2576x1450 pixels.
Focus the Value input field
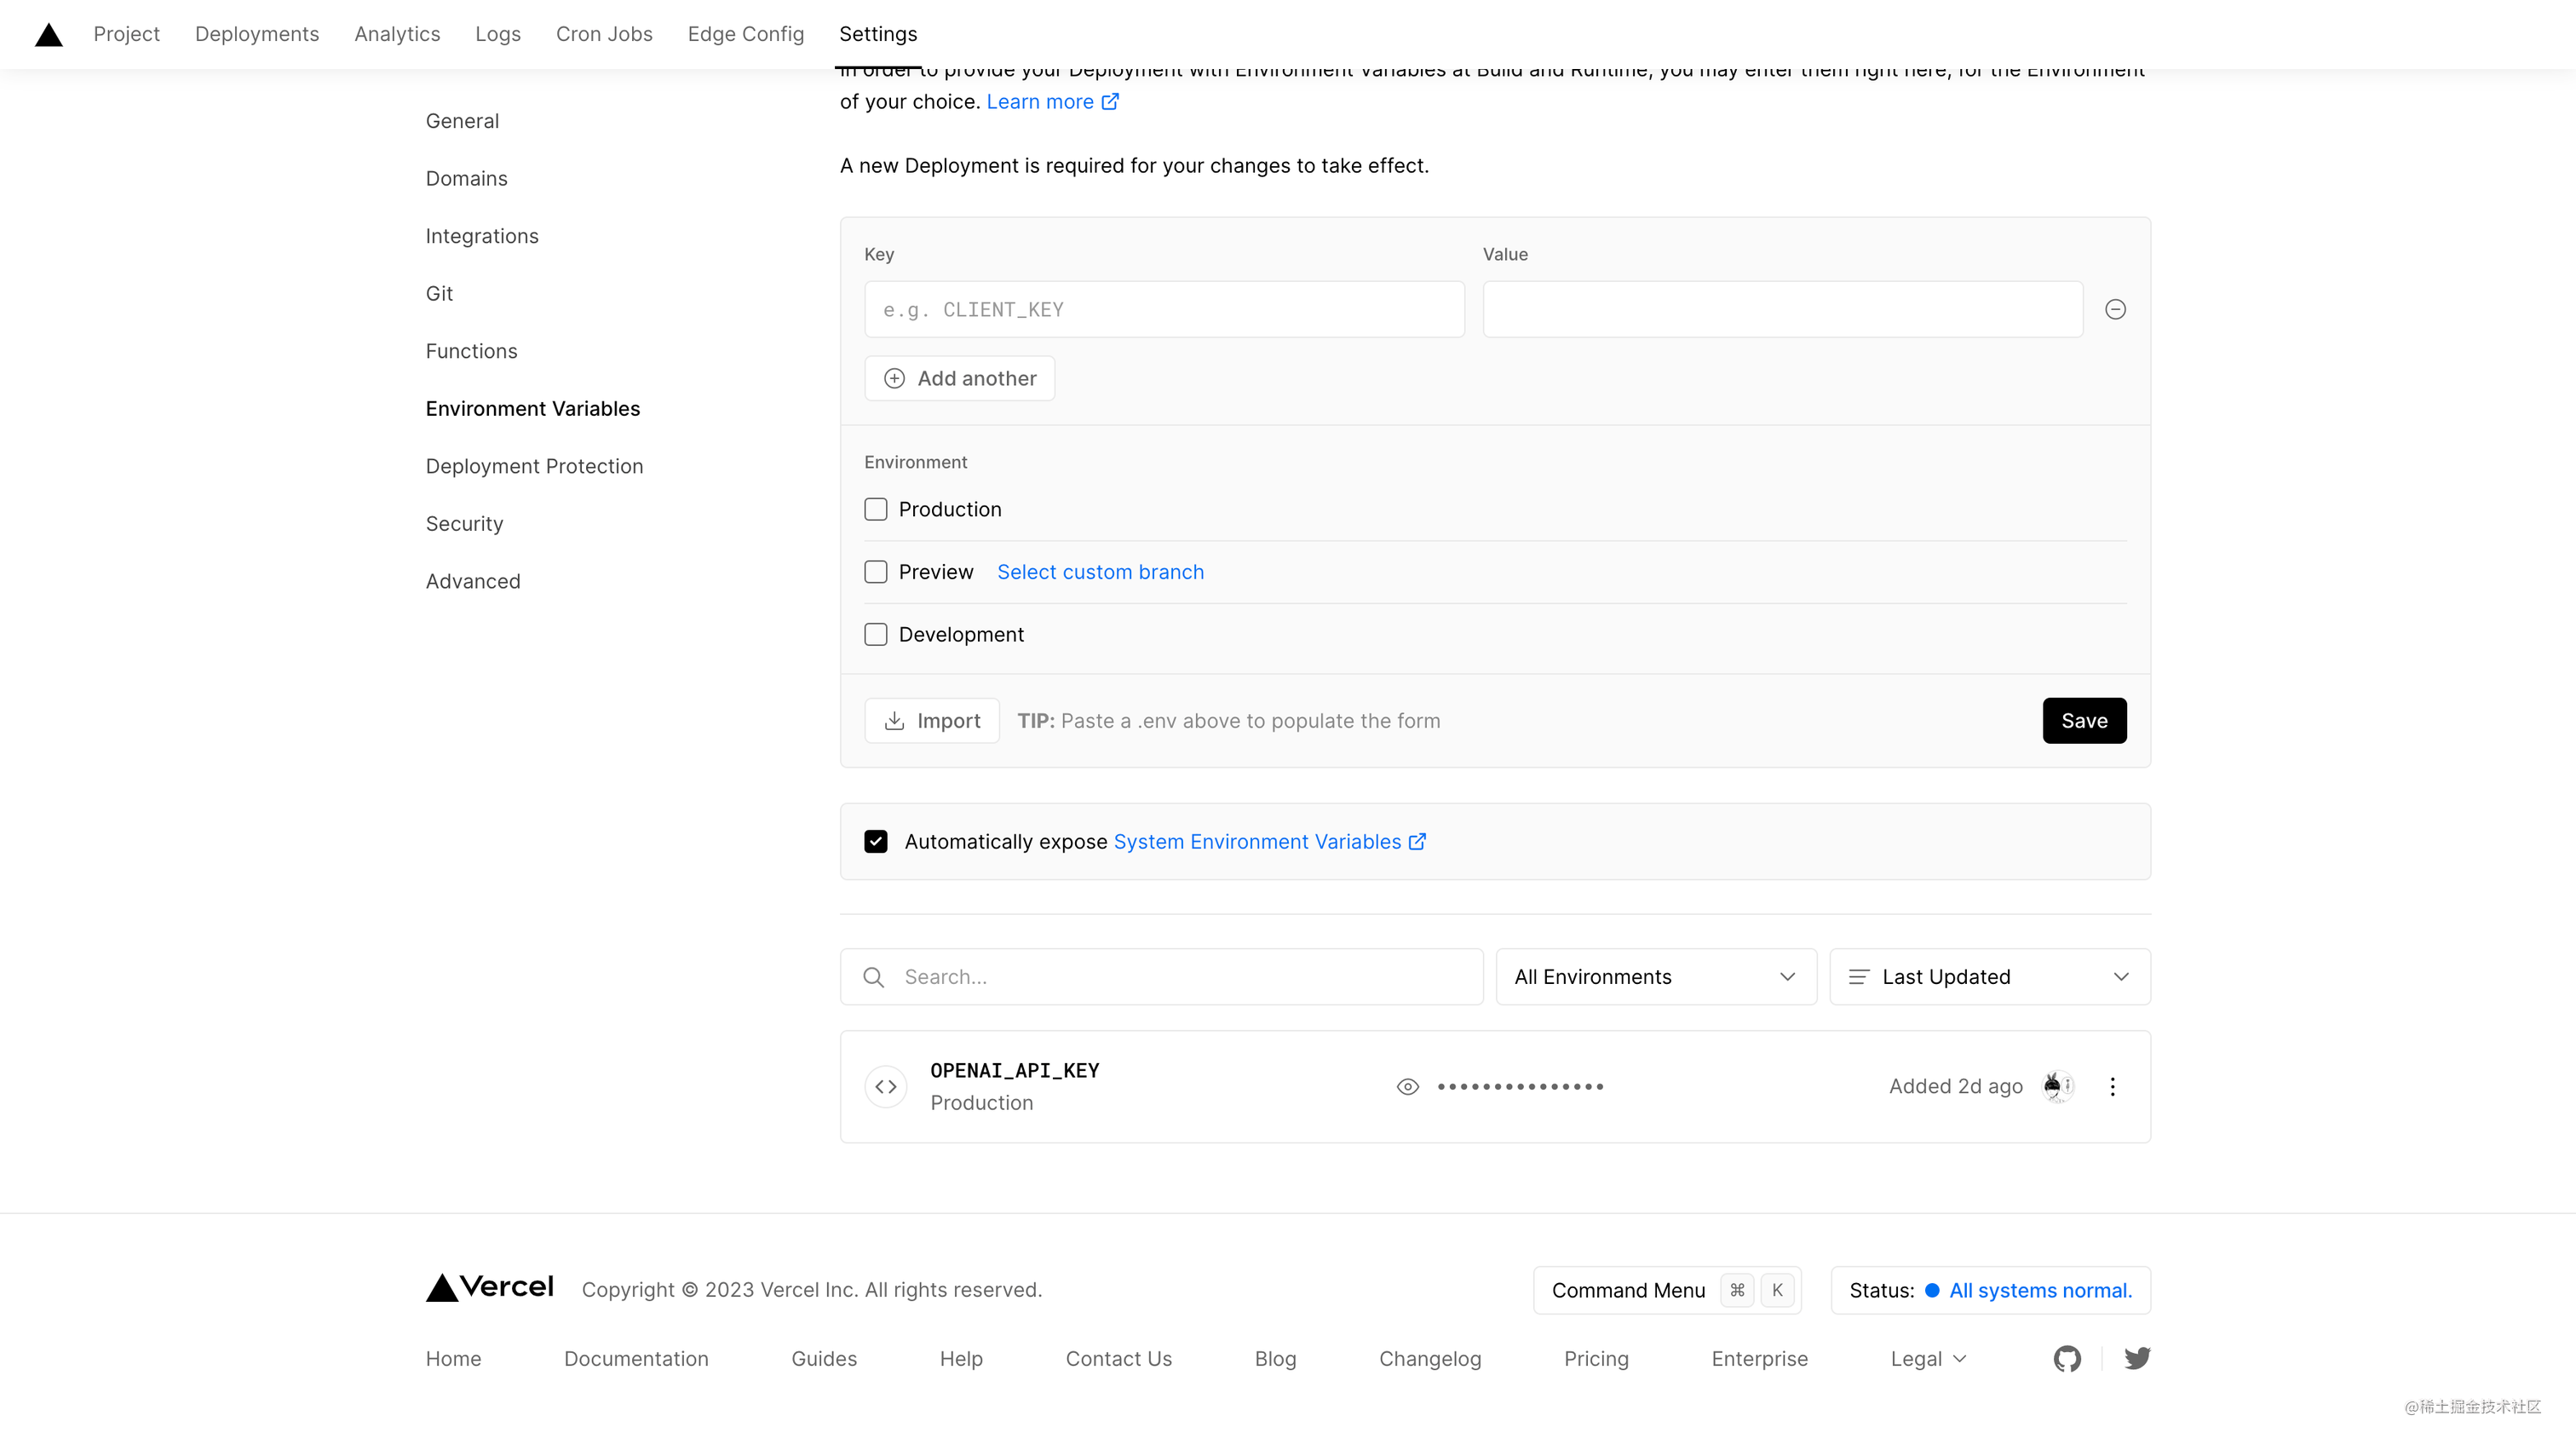click(1782, 309)
